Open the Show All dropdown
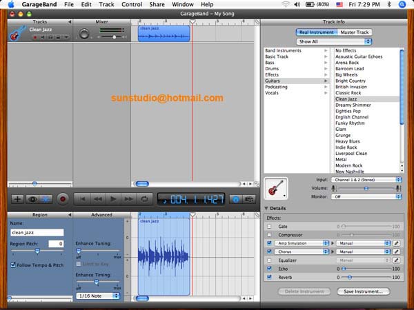414x310 pixels. tap(334, 41)
